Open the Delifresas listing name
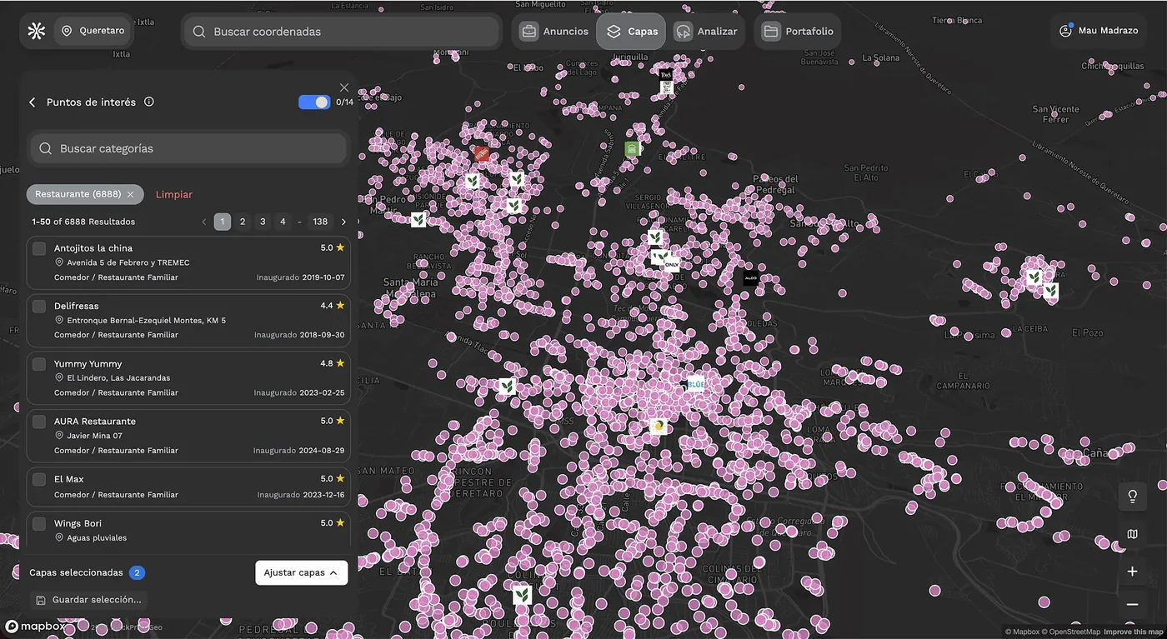Screen dimensions: 1167x639 [77, 306]
